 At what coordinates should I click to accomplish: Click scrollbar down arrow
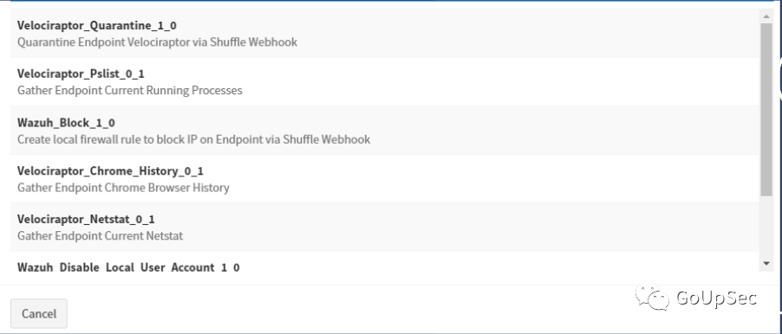(x=766, y=263)
